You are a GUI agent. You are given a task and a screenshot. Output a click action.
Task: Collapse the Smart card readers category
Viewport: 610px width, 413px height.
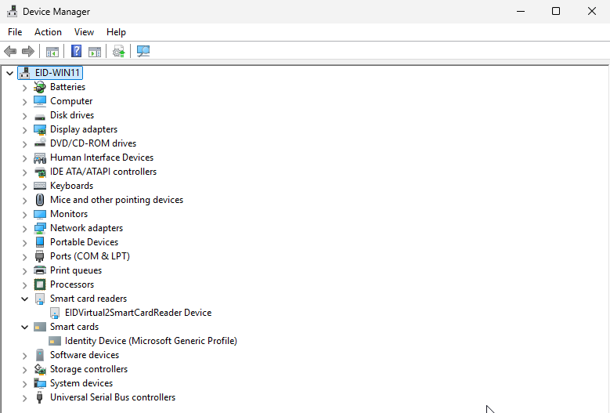(24, 299)
